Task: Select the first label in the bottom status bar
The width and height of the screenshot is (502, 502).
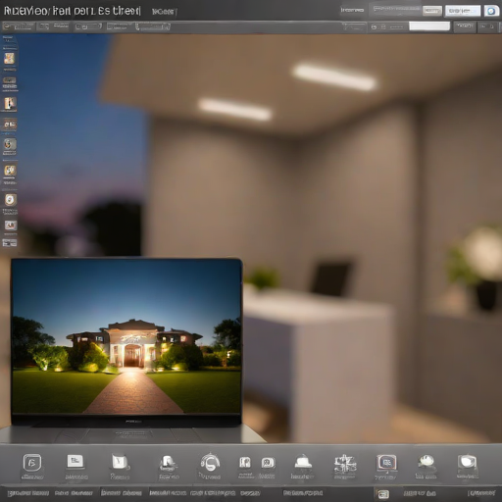Action: point(28,493)
